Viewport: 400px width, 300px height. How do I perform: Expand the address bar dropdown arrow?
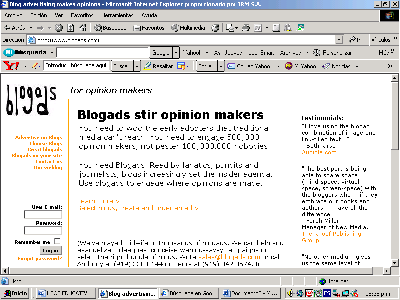pos(339,40)
